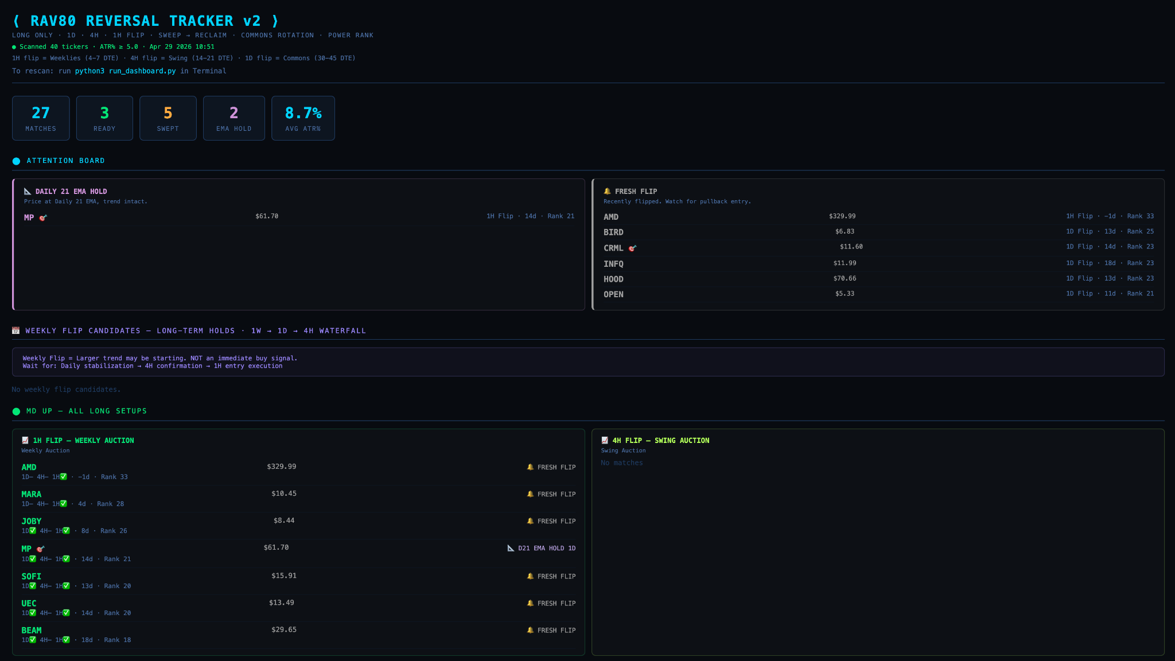Click the bell icon in the FRESH FLIP panel header

click(x=607, y=191)
